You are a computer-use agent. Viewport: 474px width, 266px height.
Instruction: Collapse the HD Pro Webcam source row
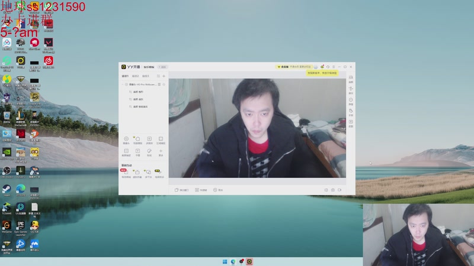coord(123,85)
